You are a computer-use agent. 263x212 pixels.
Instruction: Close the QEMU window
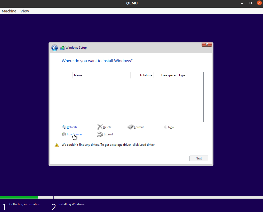[x=259, y=3]
